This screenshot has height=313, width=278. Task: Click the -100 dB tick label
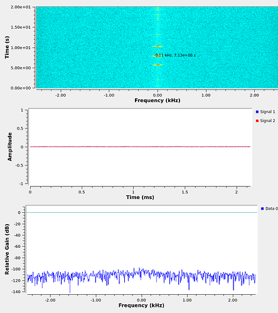16,269
